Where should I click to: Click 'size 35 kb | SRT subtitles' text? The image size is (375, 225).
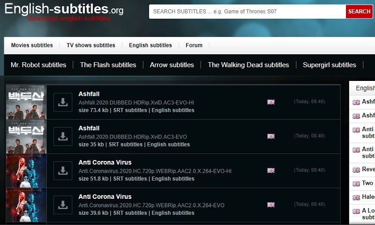tap(111, 145)
